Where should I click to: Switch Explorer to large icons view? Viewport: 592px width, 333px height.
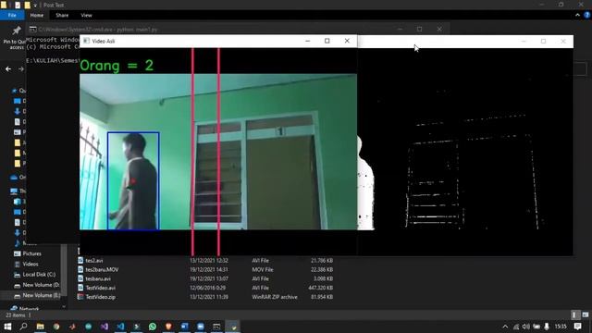(586, 314)
